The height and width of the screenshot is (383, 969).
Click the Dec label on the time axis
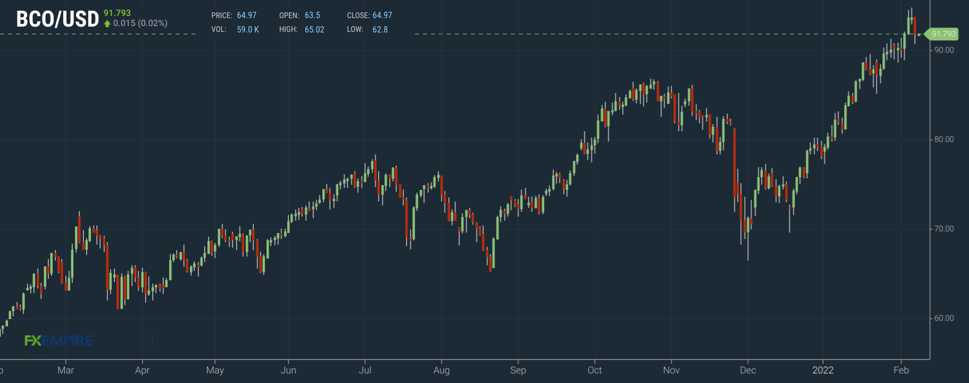pos(748,370)
